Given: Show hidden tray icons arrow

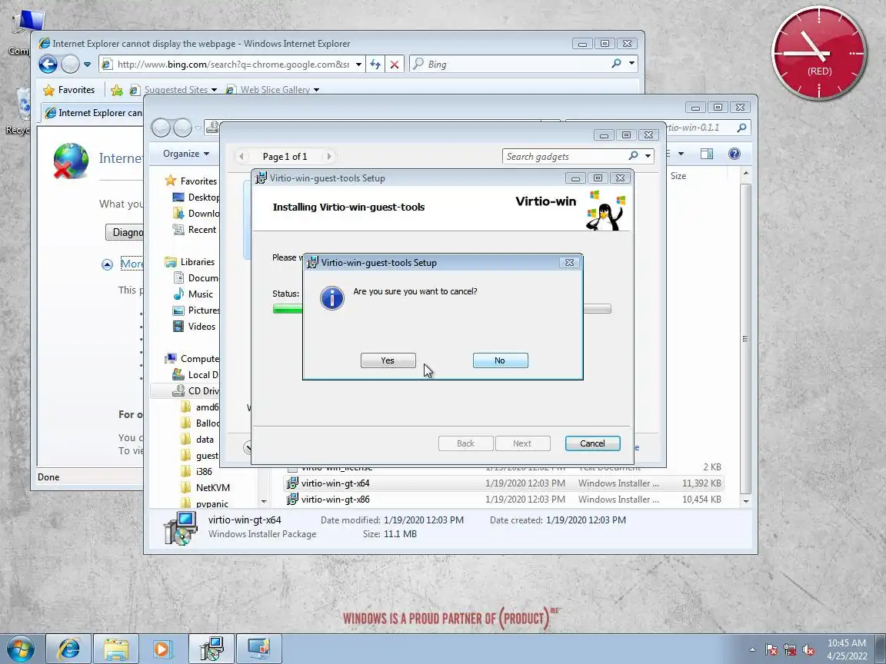Looking at the screenshot, I should pos(753,650).
